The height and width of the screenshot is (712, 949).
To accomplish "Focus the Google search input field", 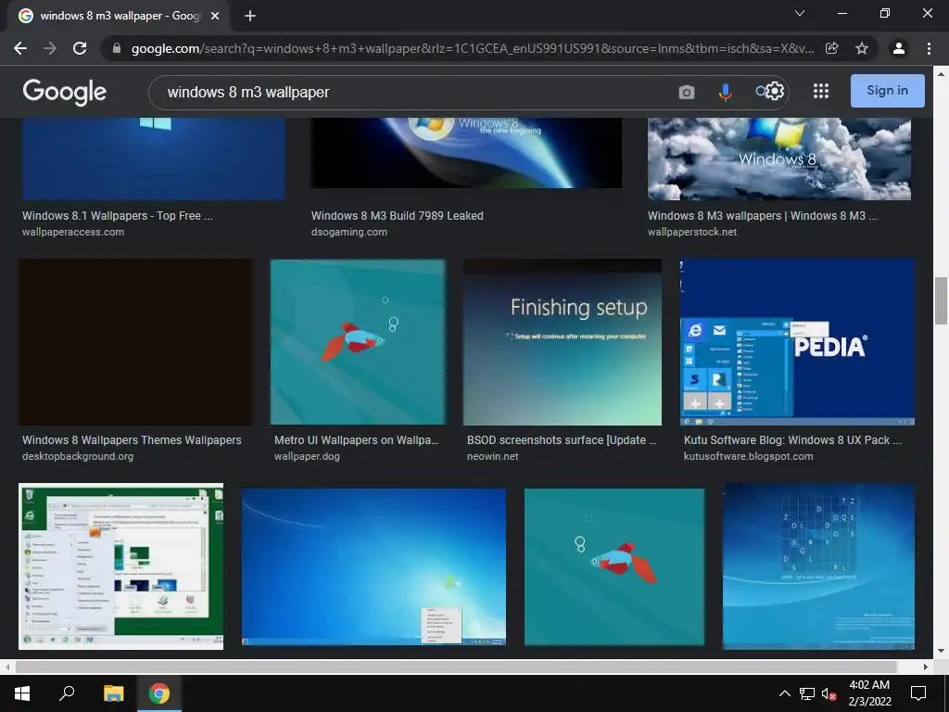I will pos(411,92).
